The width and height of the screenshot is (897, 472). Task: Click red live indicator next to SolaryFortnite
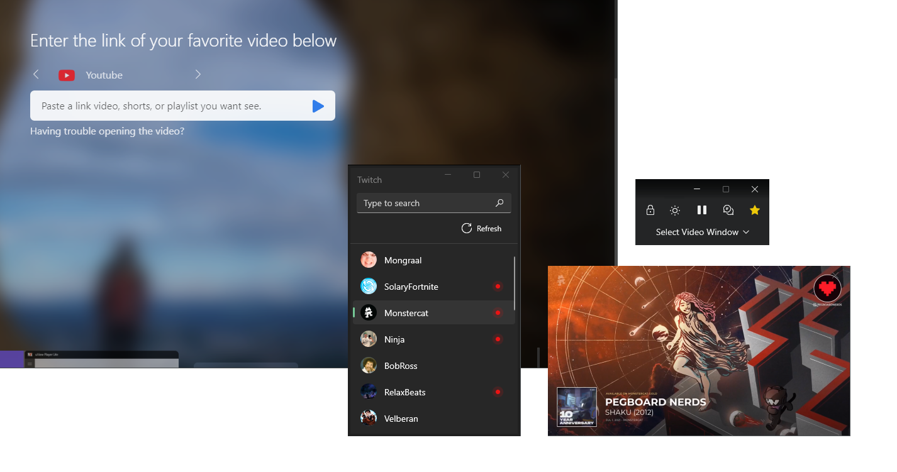(498, 287)
